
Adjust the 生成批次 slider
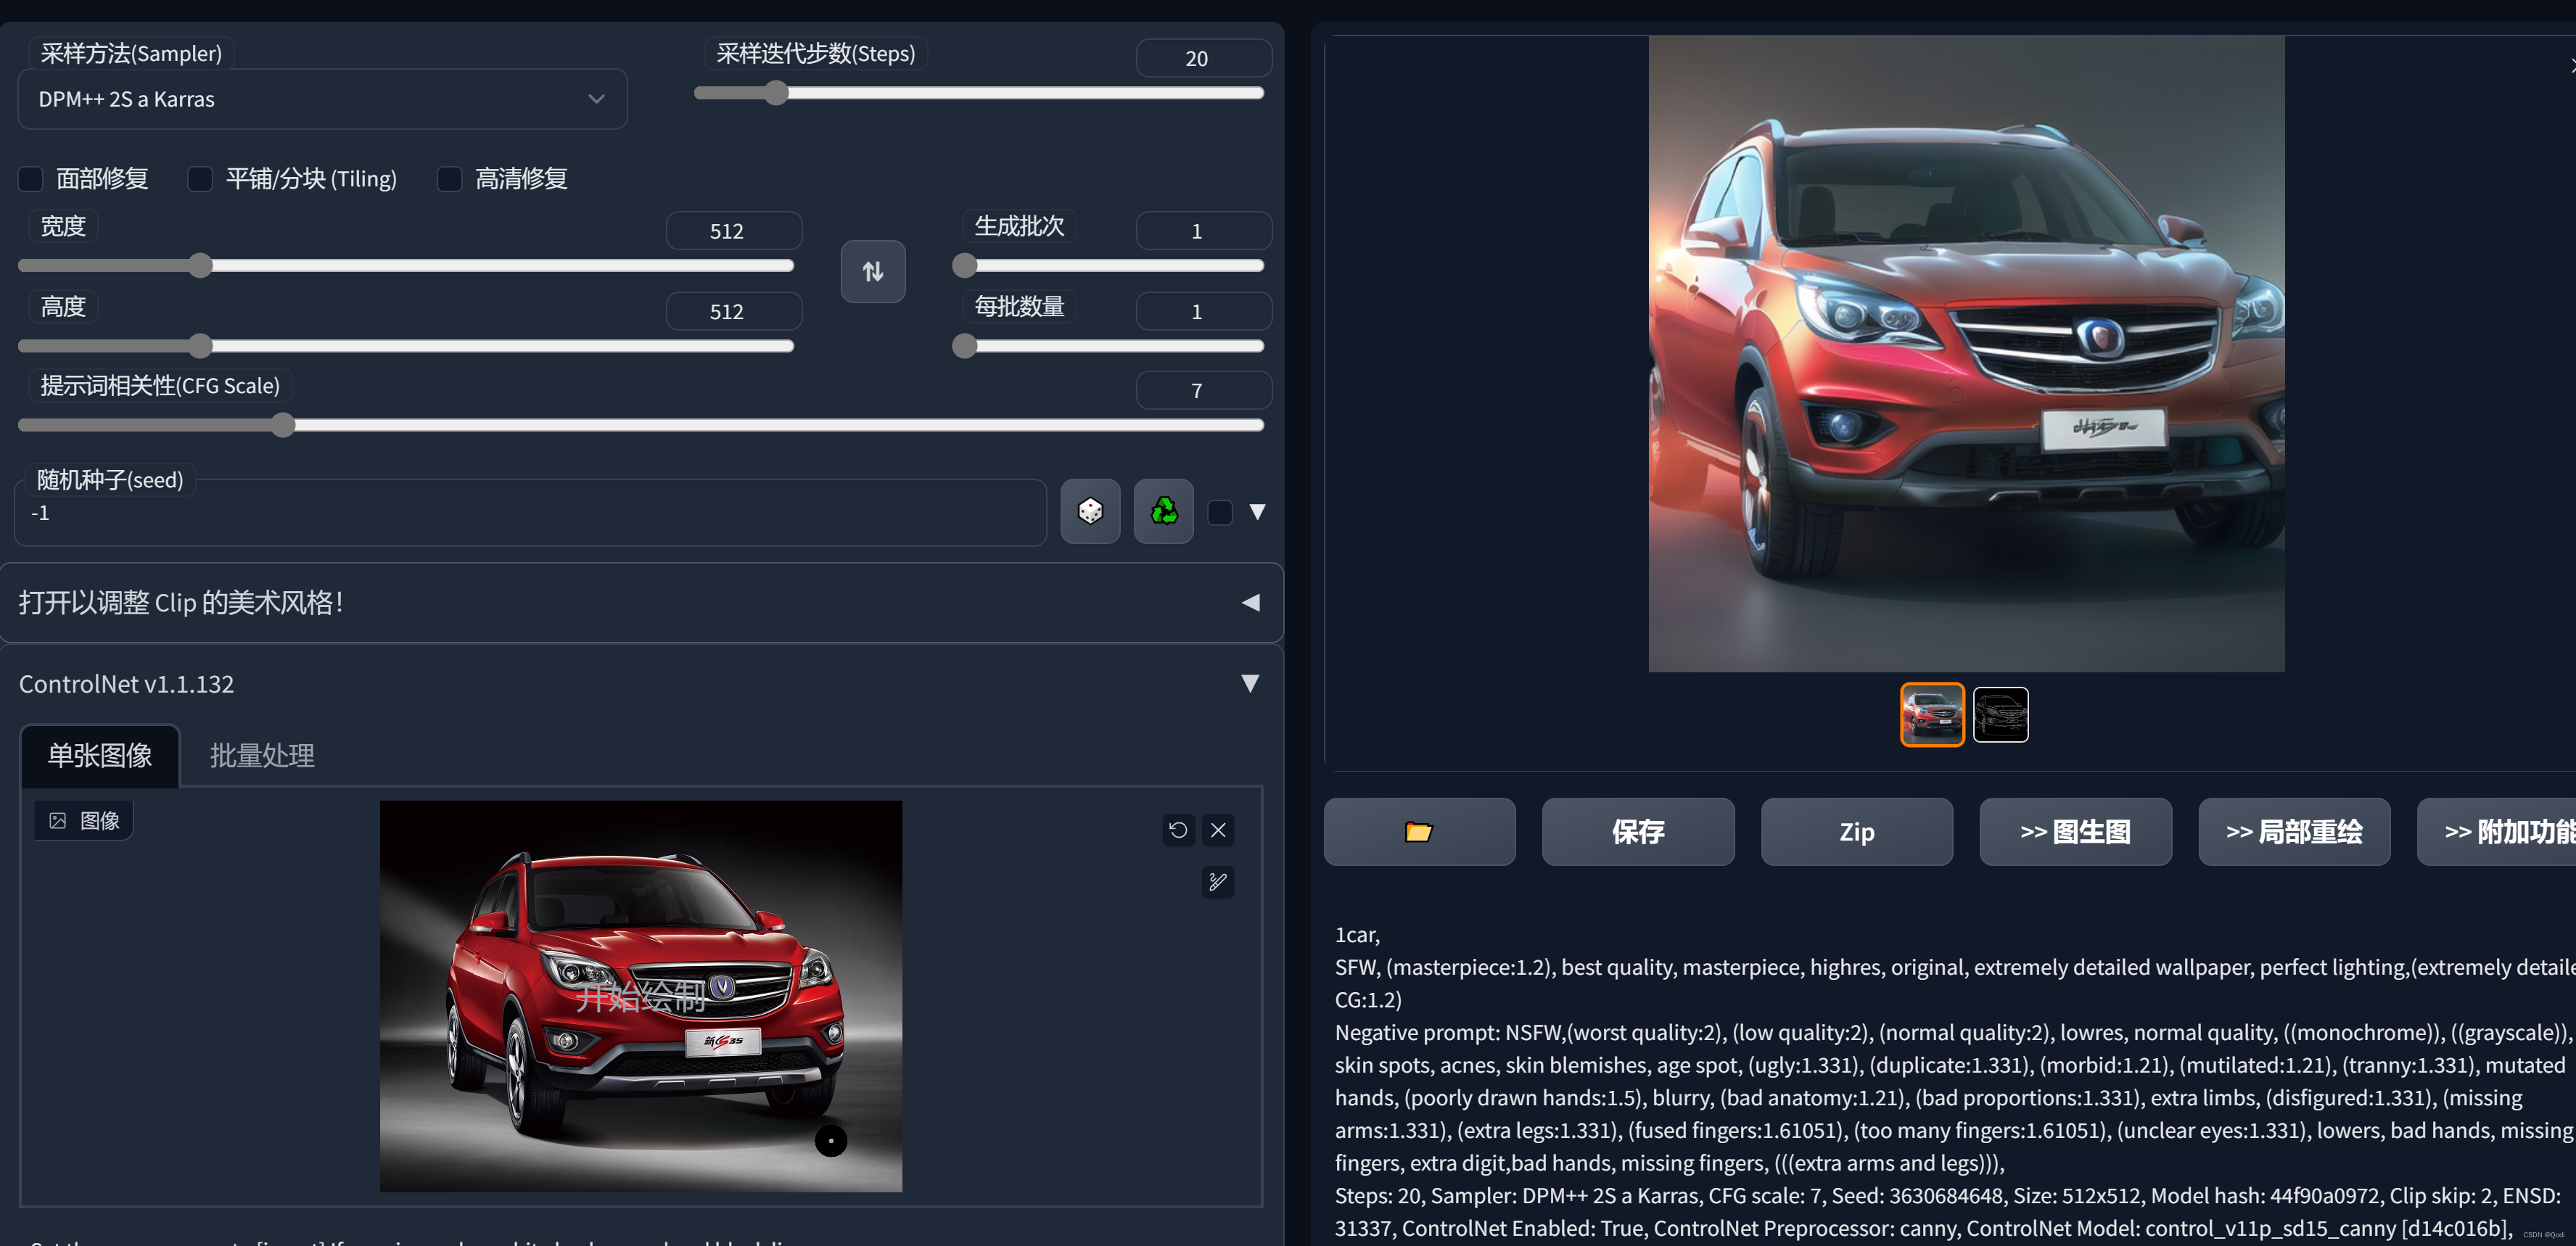(x=1108, y=265)
